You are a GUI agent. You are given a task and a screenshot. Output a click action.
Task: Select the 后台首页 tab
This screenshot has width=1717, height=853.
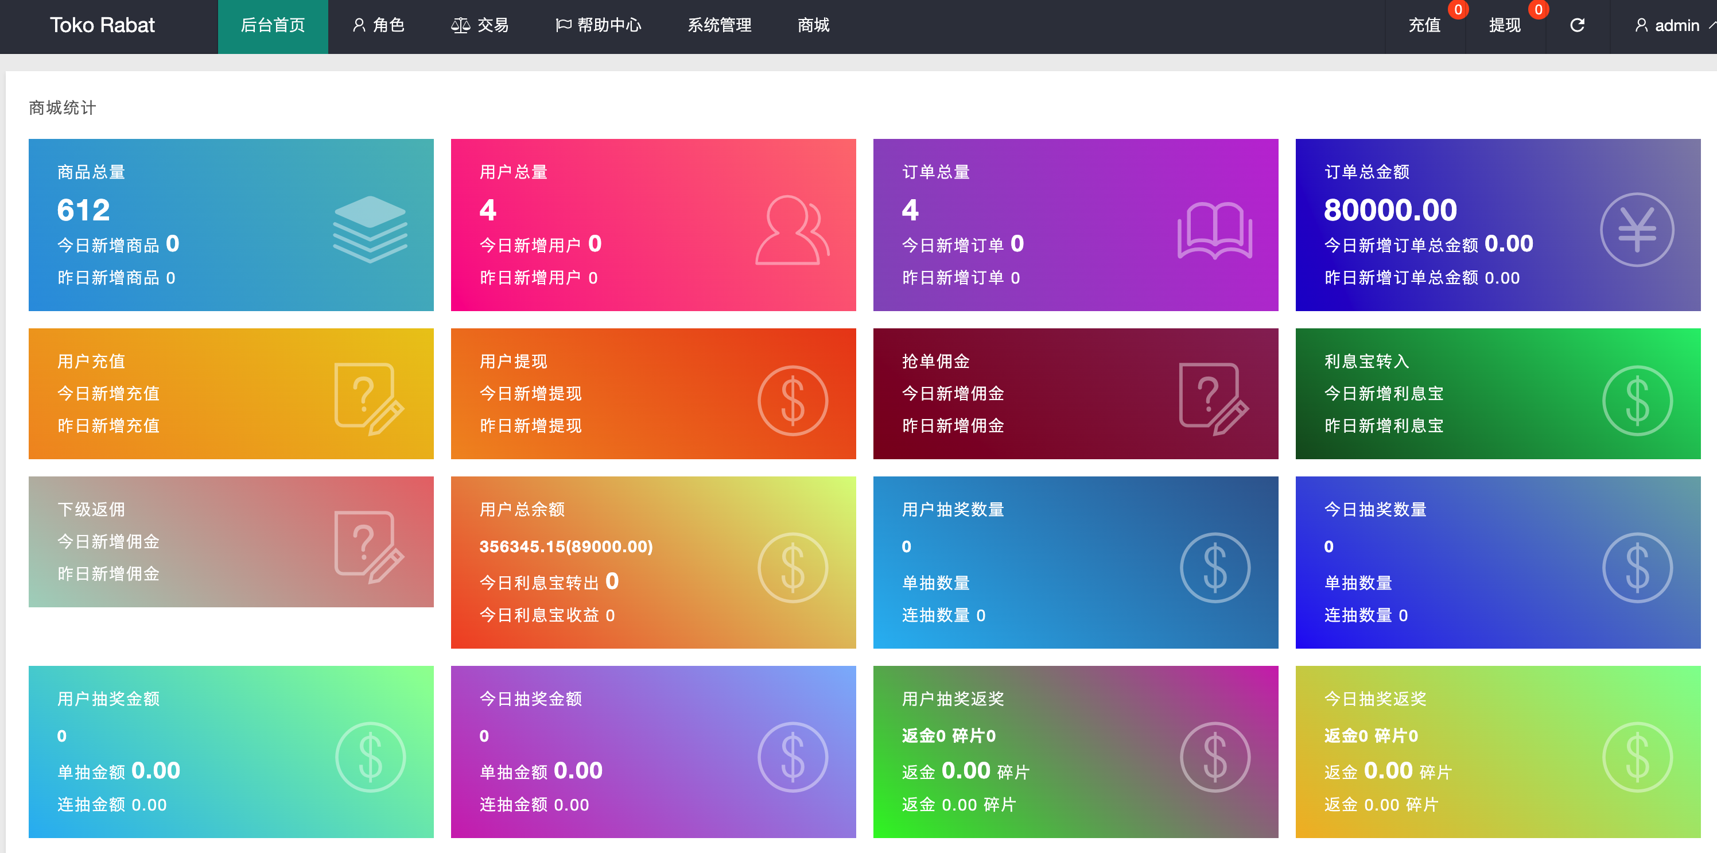pos(273,26)
